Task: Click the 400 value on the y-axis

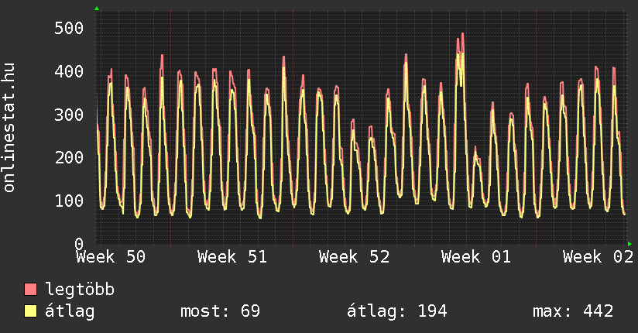Action: (69, 71)
